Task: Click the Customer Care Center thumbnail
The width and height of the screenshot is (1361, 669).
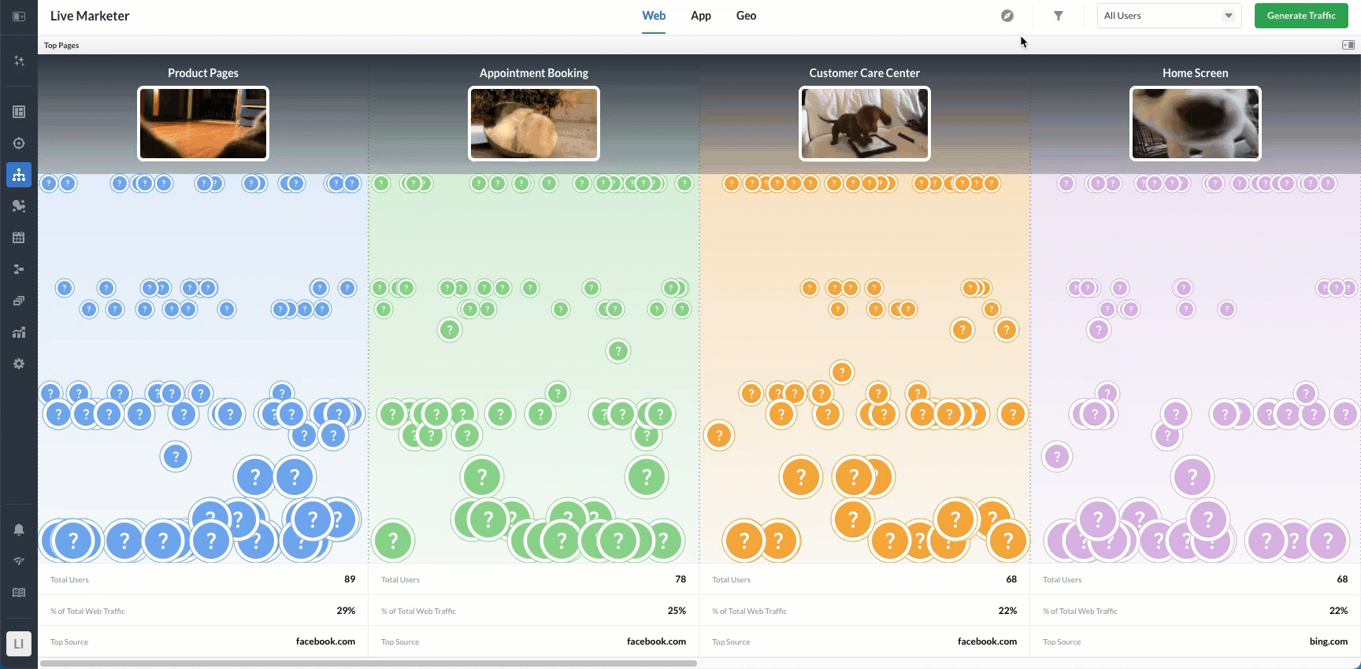Action: pos(864,124)
